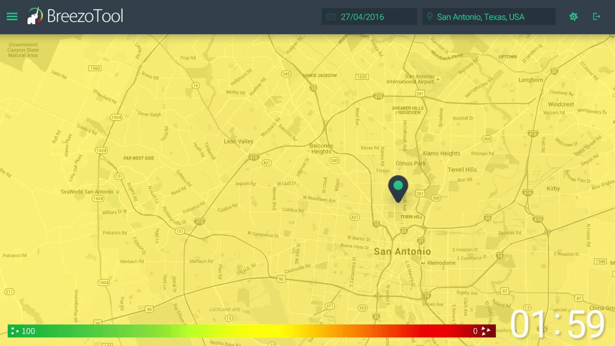The image size is (615, 346).
Task: Click the Windcrest label on map
Action: tap(561, 104)
